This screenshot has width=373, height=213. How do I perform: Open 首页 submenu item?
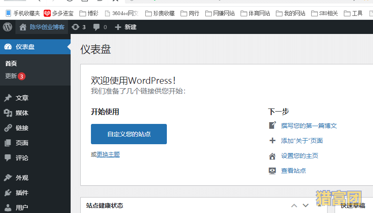coord(11,64)
